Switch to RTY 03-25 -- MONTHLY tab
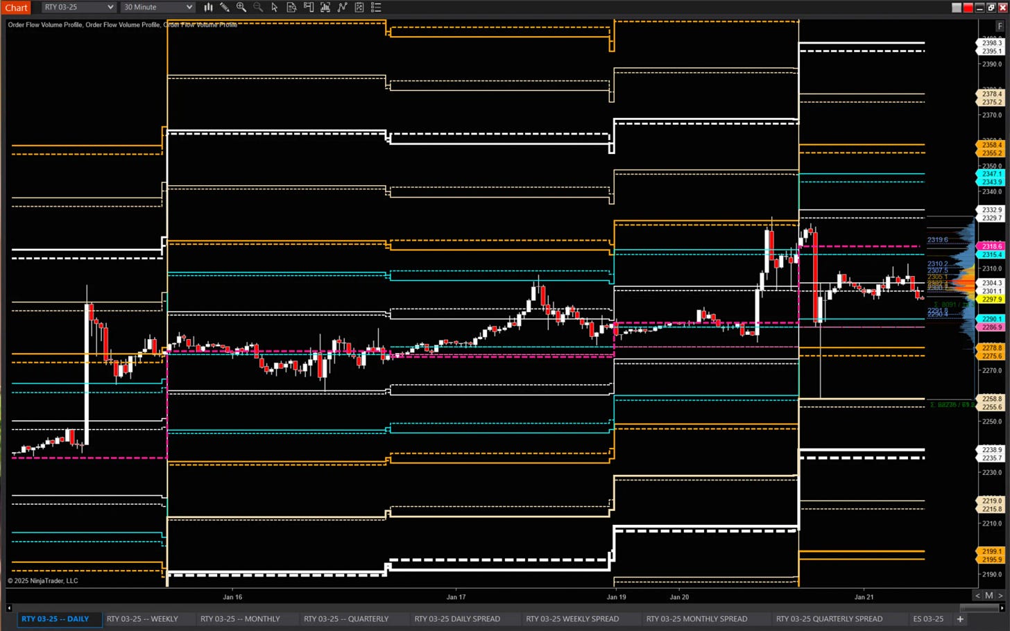Screen dimensions: 1010x631 (240, 619)
